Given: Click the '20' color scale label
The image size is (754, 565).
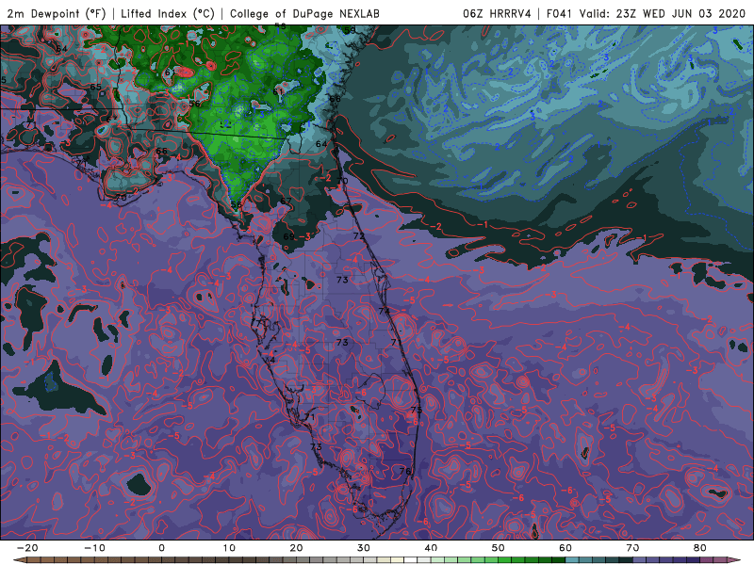Looking at the screenshot, I should [x=296, y=548].
